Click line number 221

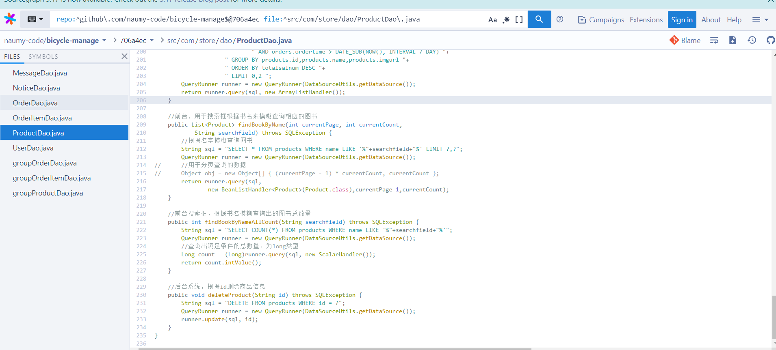[x=141, y=222]
